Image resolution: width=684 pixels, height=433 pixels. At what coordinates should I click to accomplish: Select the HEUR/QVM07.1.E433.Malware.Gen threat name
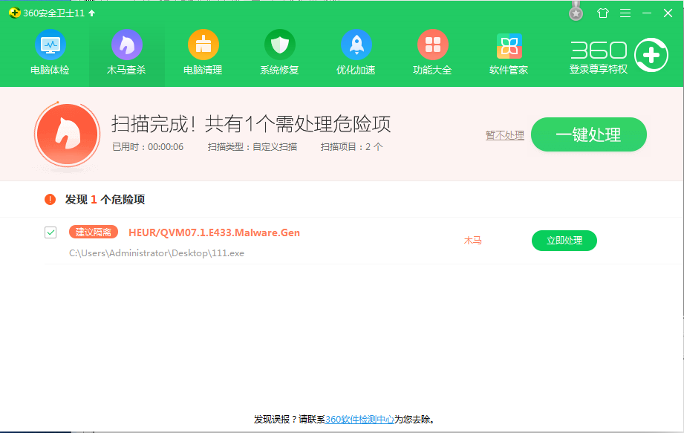coord(214,232)
